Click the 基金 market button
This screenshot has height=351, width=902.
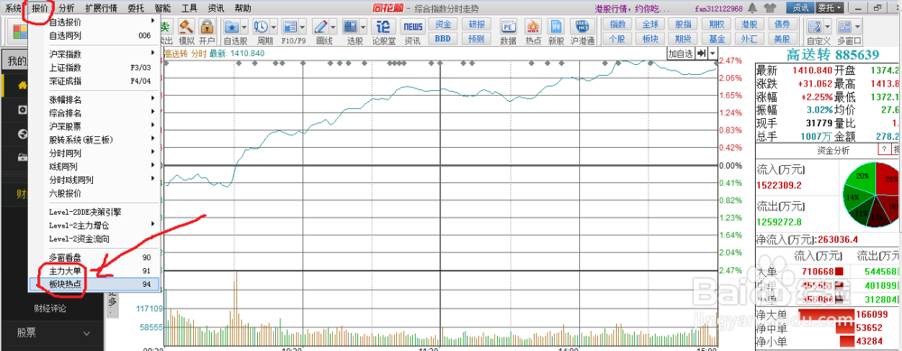[x=717, y=39]
